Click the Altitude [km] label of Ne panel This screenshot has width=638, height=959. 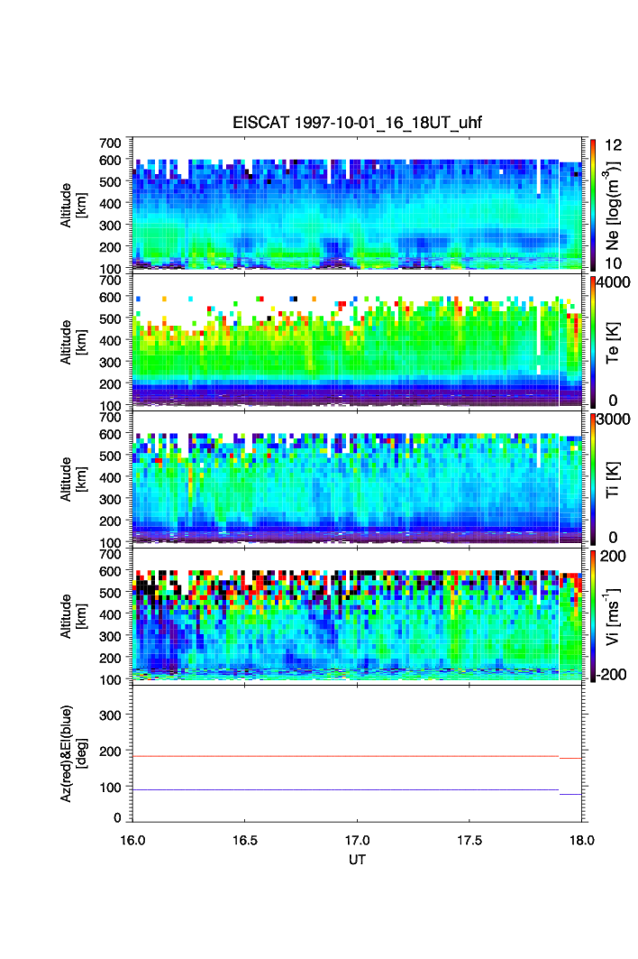tap(73, 206)
